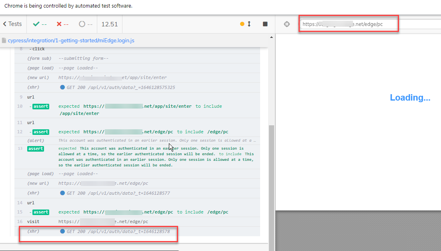This screenshot has width=441, height=251.
Task: Click the command log scrollbar thumb
Action: [271, 188]
